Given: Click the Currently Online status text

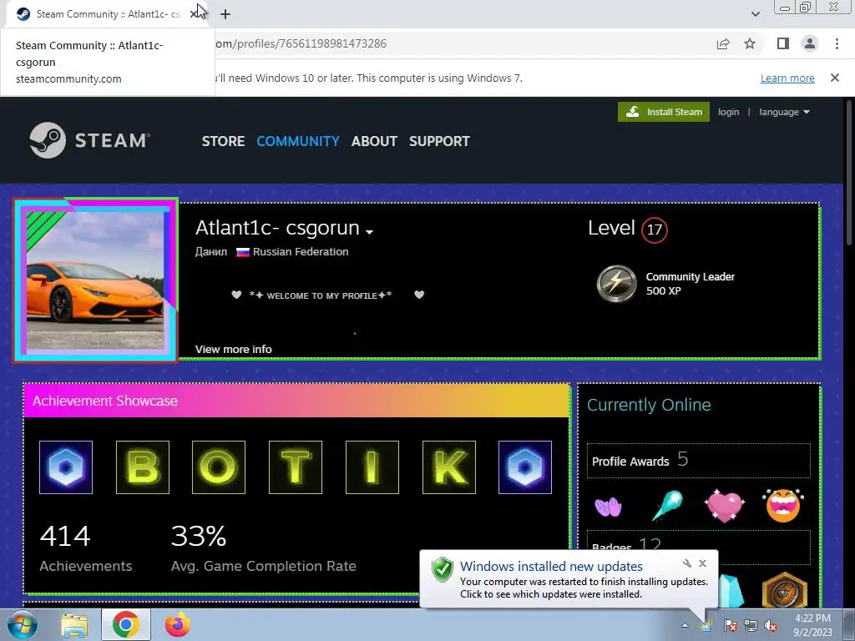Looking at the screenshot, I should tap(649, 405).
